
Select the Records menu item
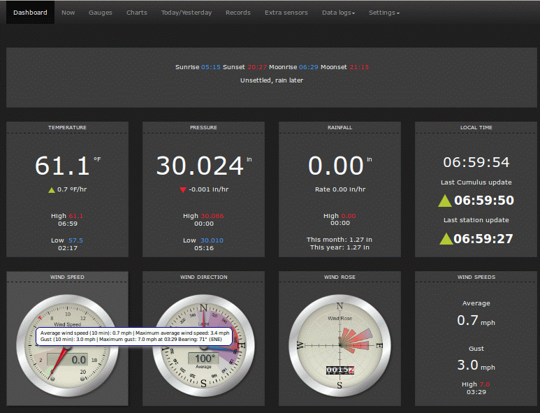238,13
